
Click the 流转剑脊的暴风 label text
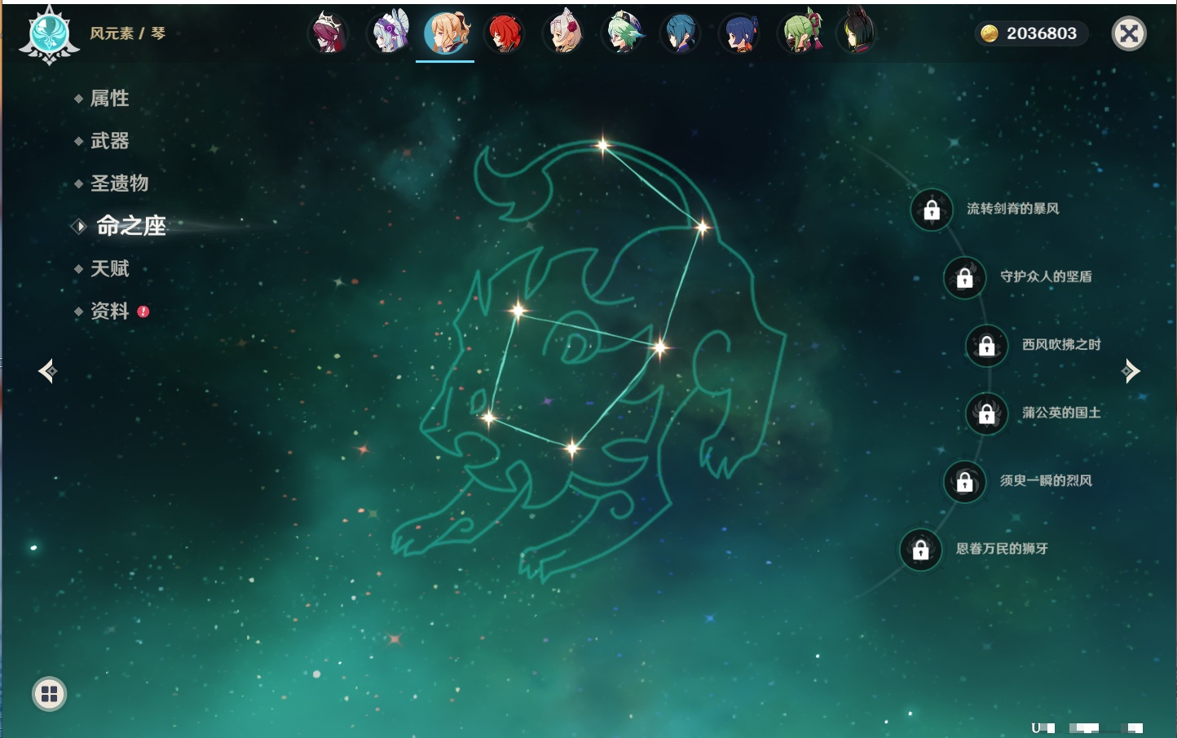pos(1013,209)
